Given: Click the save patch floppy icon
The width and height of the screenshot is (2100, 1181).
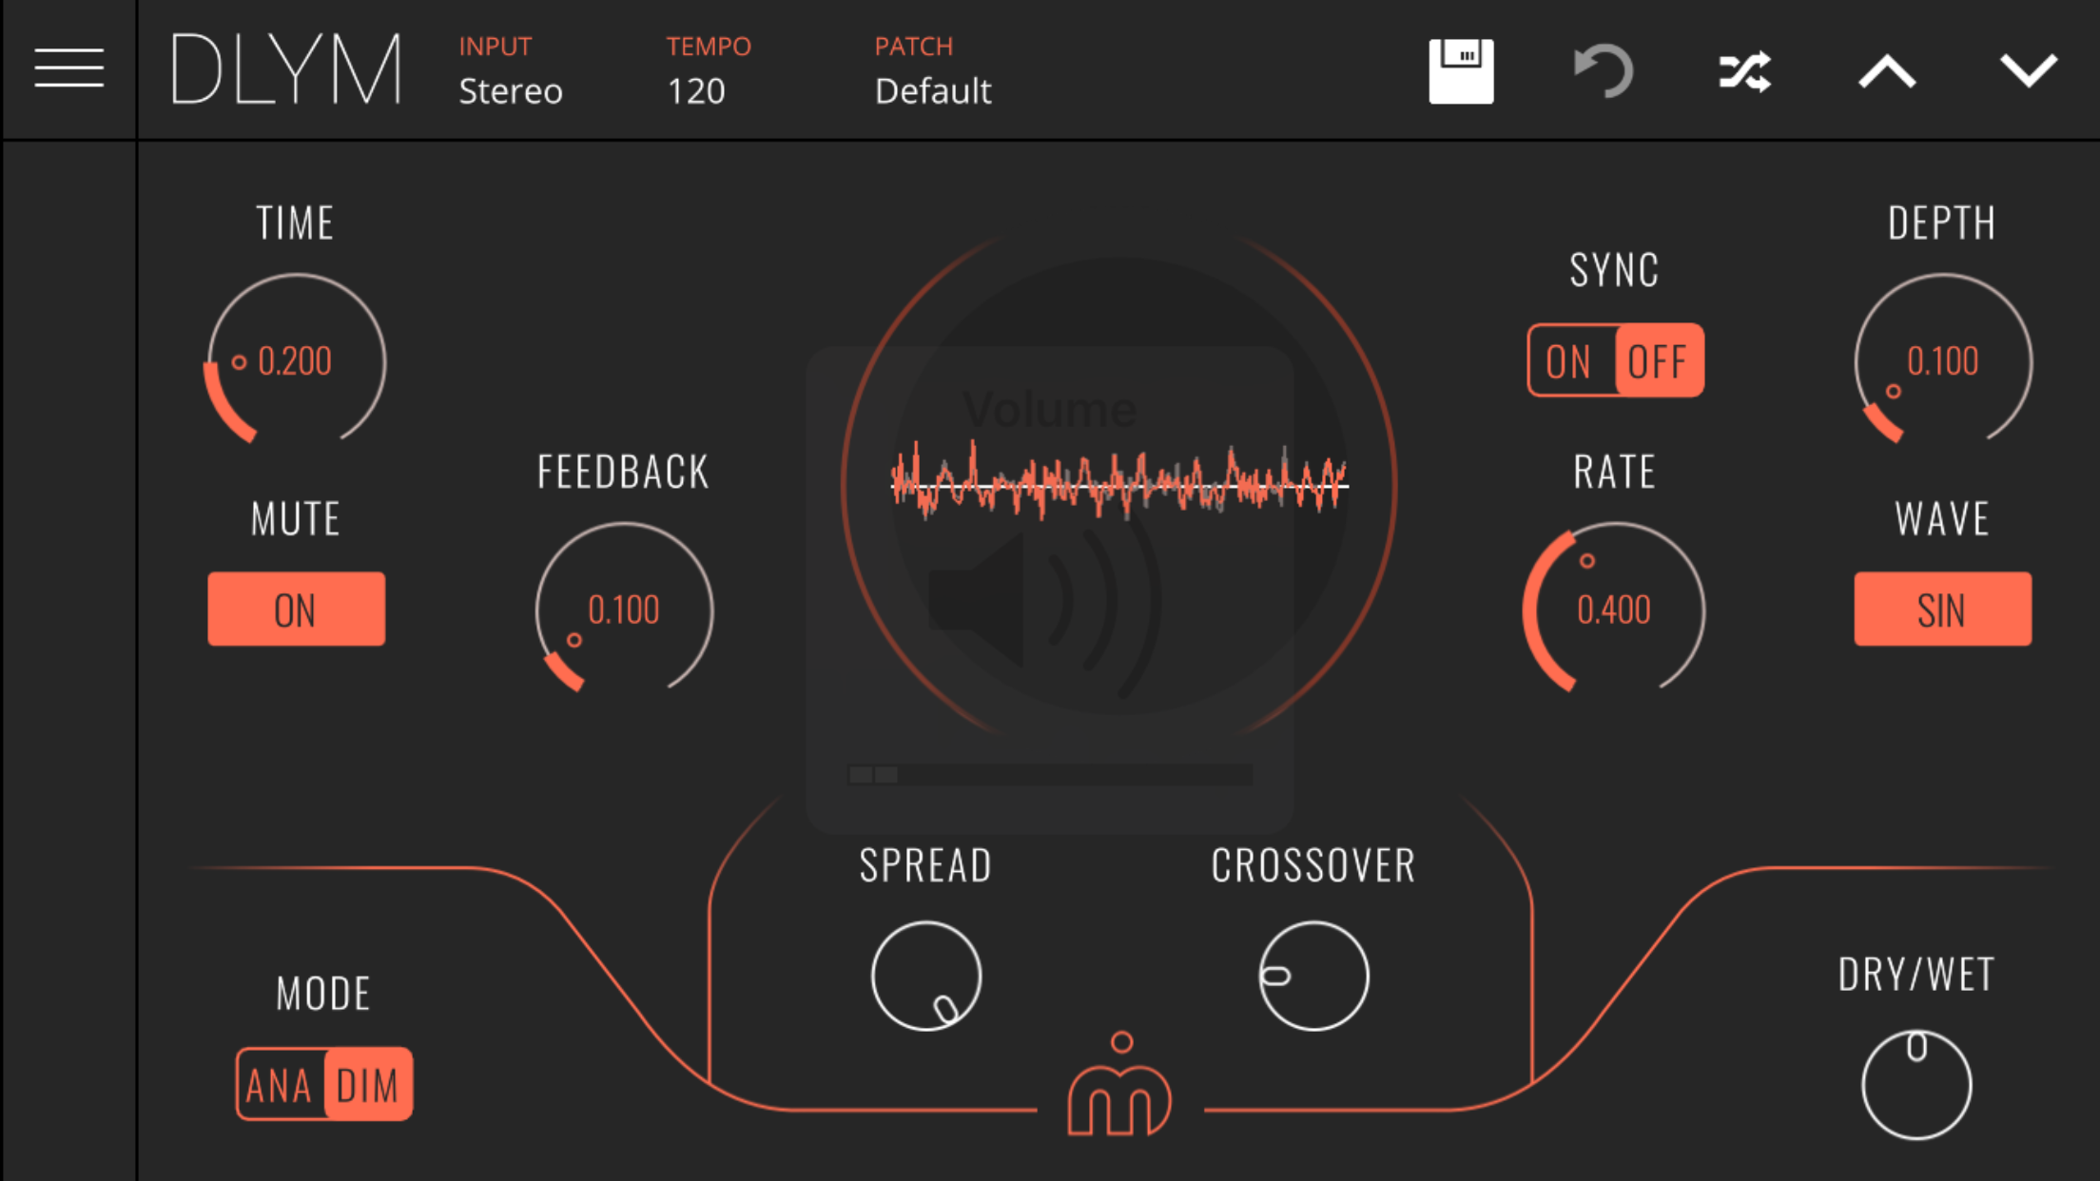Looking at the screenshot, I should click(x=1461, y=71).
